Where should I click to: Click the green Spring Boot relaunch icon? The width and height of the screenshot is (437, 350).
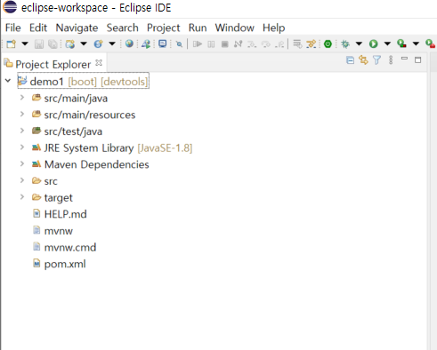(328, 44)
